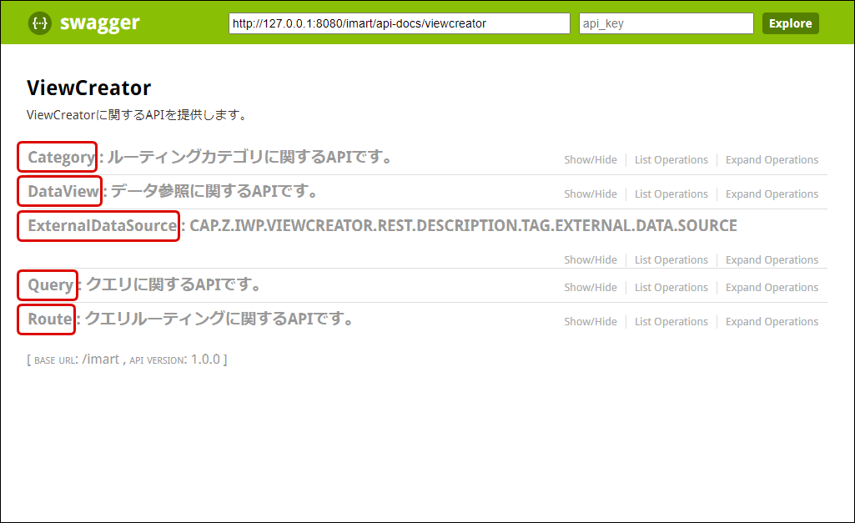Click List Operations for Category
The image size is (855, 523).
[x=671, y=160]
